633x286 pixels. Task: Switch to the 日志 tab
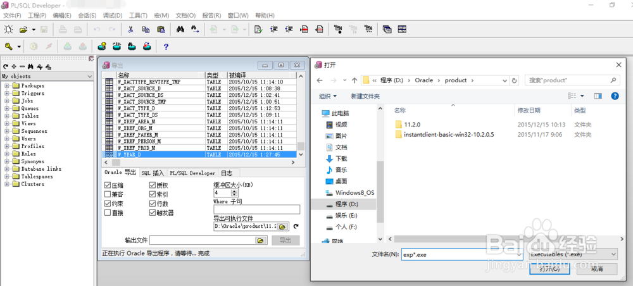(227, 173)
